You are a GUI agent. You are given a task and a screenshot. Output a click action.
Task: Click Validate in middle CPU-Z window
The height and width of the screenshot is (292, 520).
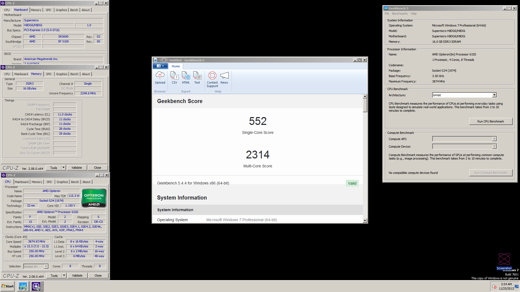click(77, 168)
